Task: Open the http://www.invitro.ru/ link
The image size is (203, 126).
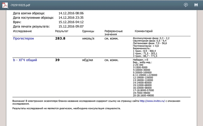Action: pos(152,101)
